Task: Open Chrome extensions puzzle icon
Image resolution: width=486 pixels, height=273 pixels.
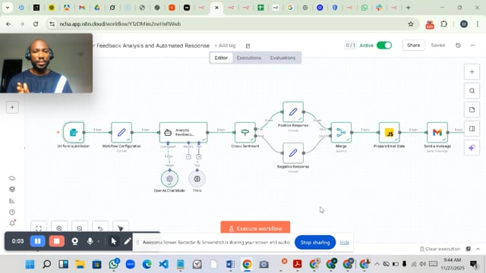Action: (x=443, y=24)
